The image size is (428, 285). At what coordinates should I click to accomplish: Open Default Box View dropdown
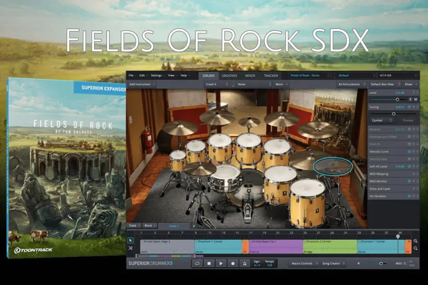point(385,84)
